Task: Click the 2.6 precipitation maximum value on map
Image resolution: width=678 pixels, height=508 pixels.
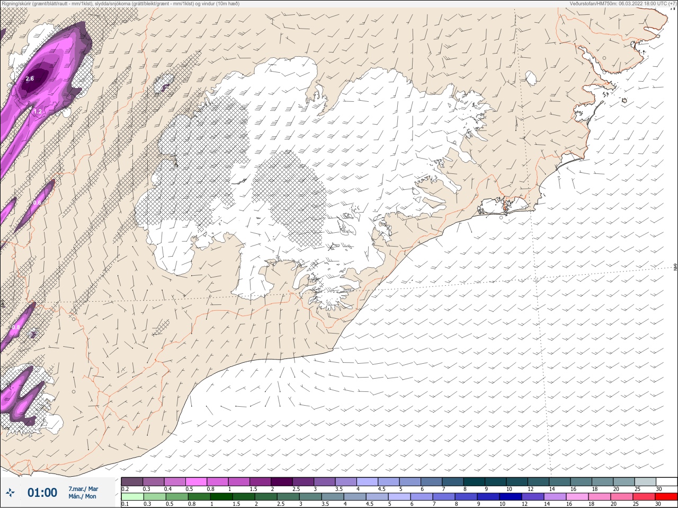Action: click(x=30, y=78)
